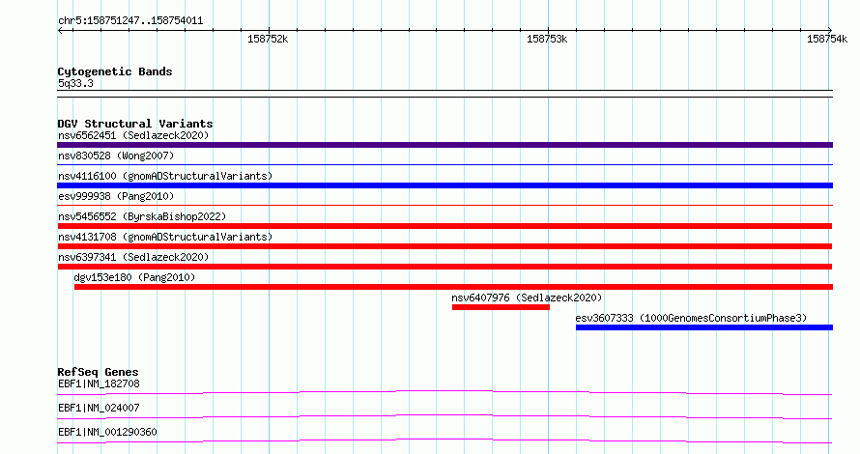This screenshot has width=860, height=454.
Task: Open the nsv6407976 (Sedlazeck2020) label
Action: click(527, 298)
